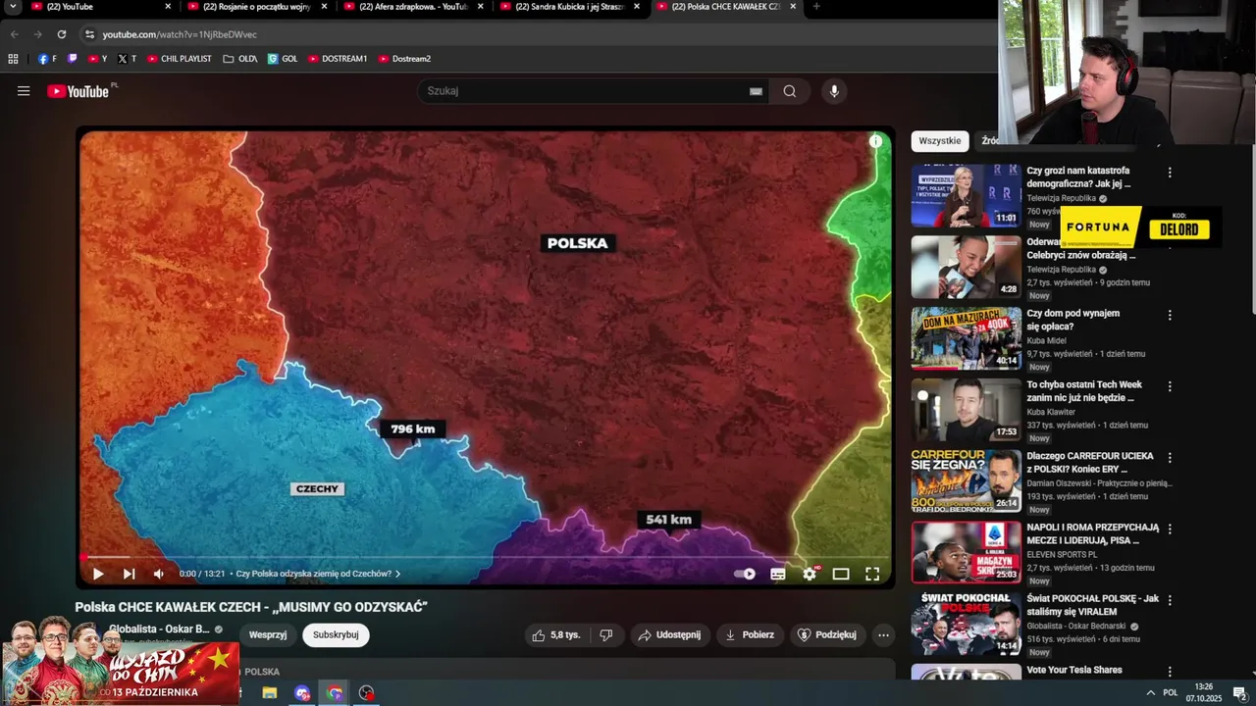
Task: Open File Explorer in taskbar
Action: (270, 693)
